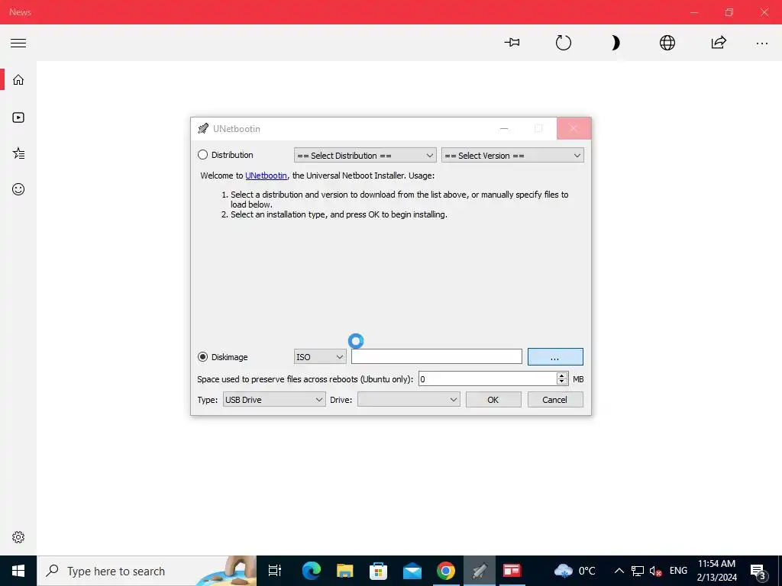Toggle dark mode moon icon in News
The image size is (782, 586).
[x=616, y=43]
